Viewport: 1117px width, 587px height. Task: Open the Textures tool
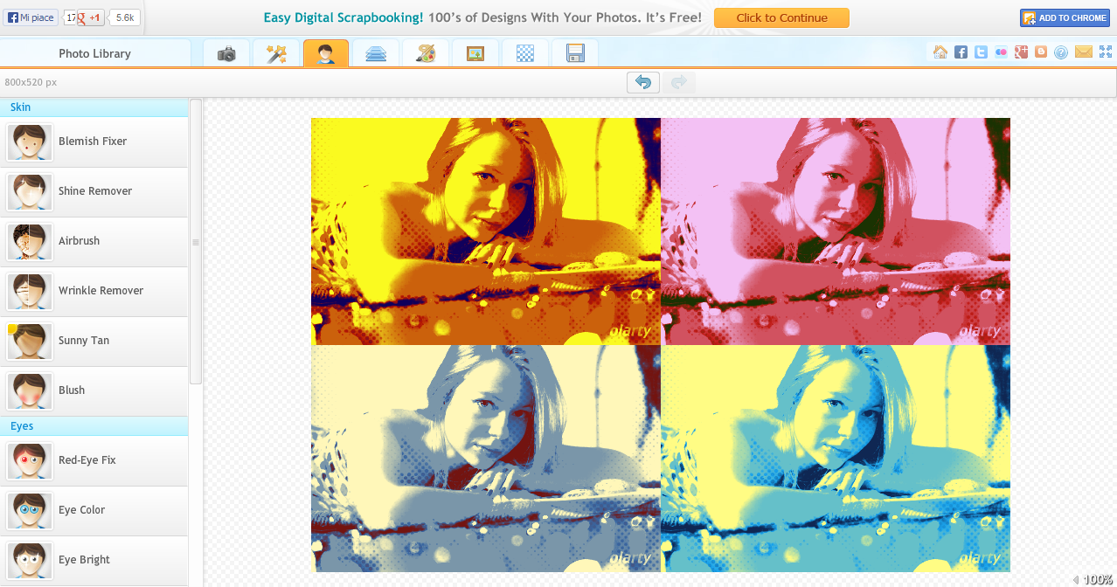[524, 52]
